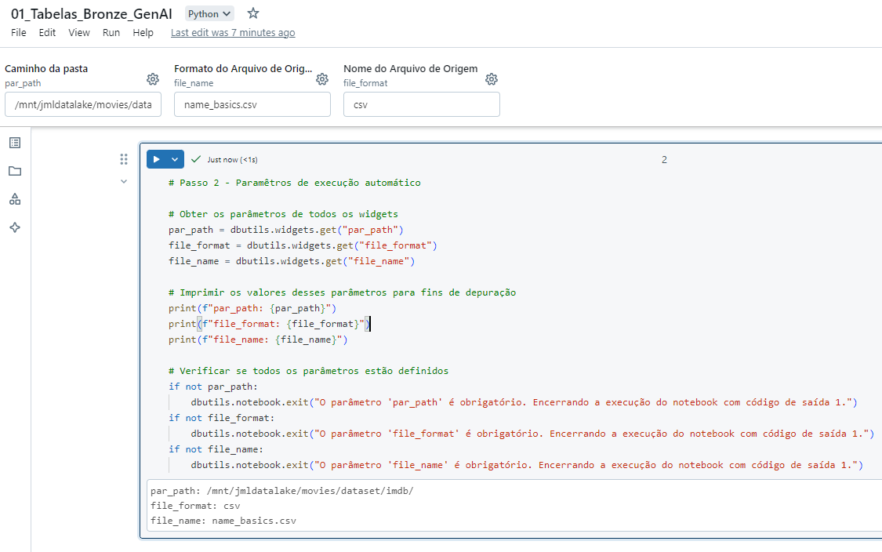Star the notebook as favorite
The image size is (882, 552).
pos(253,13)
